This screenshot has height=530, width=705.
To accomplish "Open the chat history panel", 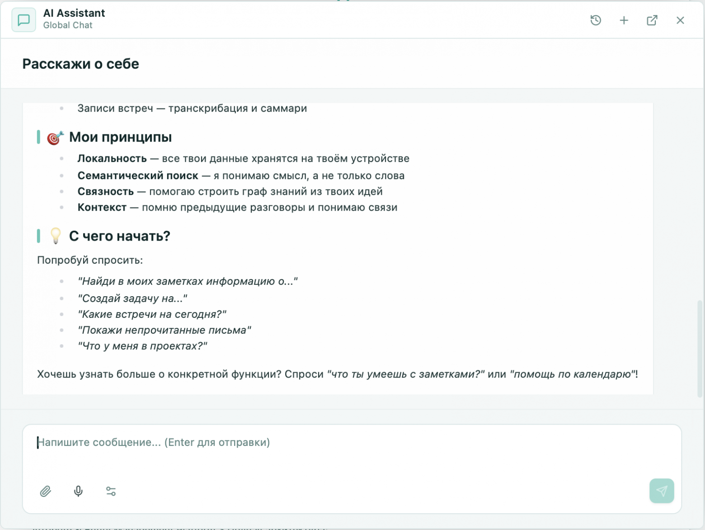I will coord(595,20).
